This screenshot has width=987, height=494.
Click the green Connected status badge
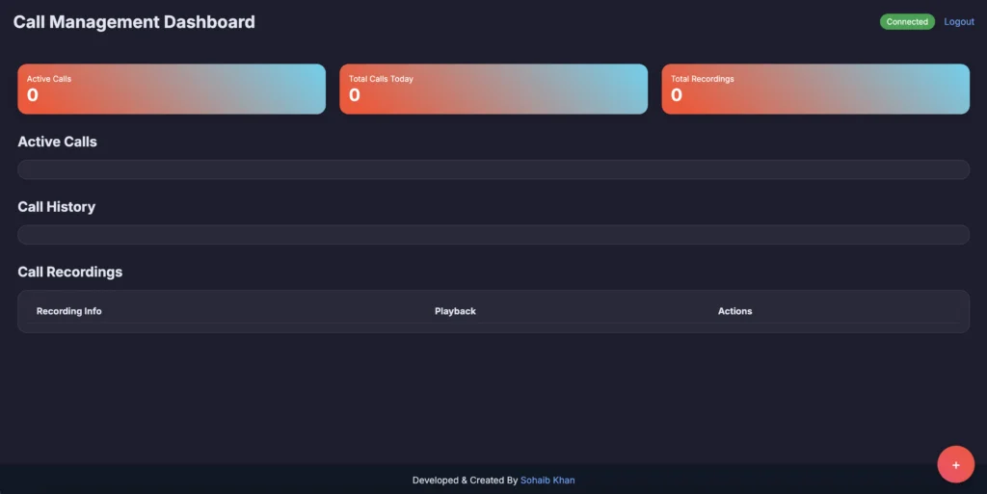pyautogui.click(x=906, y=22)
